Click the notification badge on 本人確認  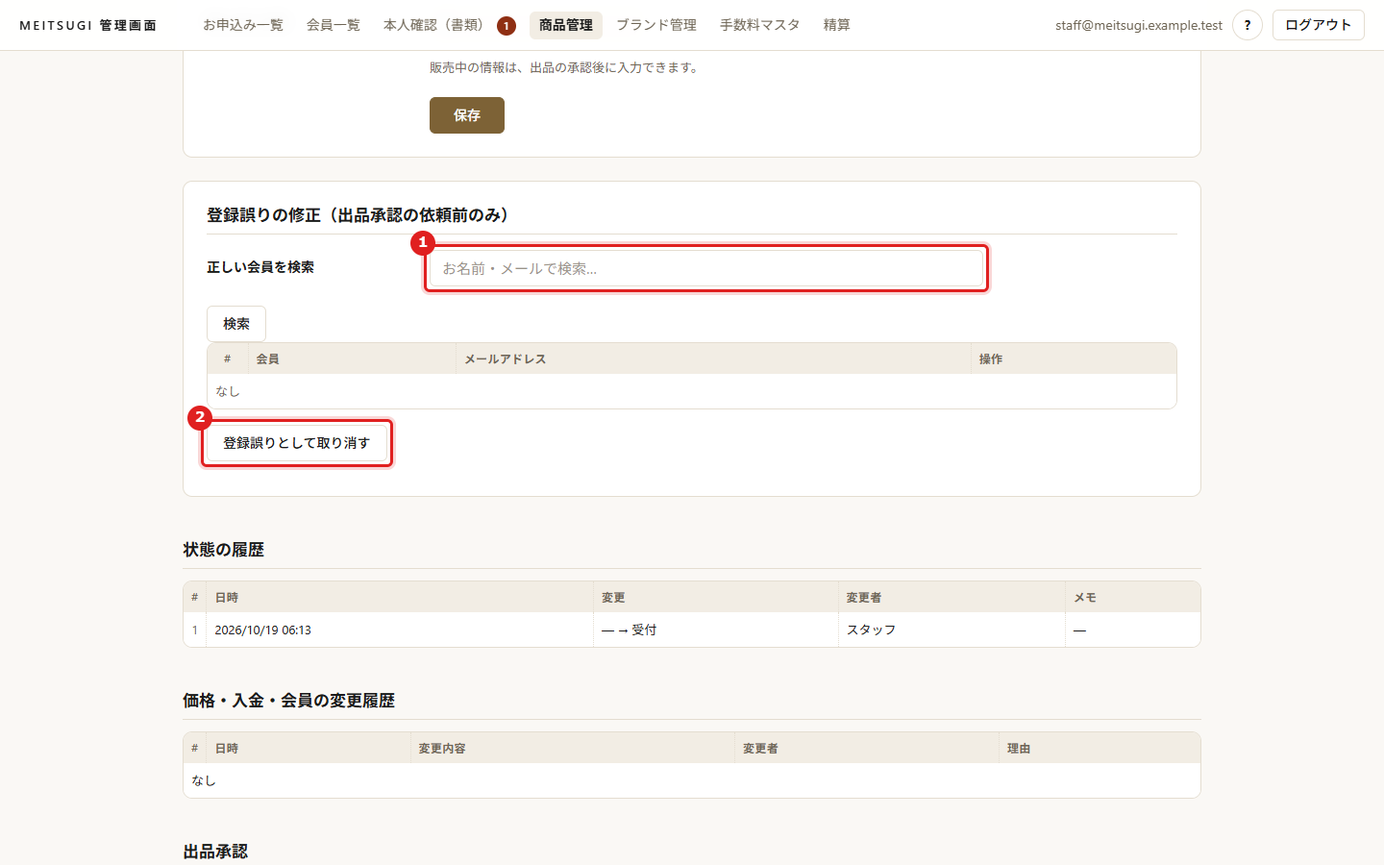click(x=507, y=26)
